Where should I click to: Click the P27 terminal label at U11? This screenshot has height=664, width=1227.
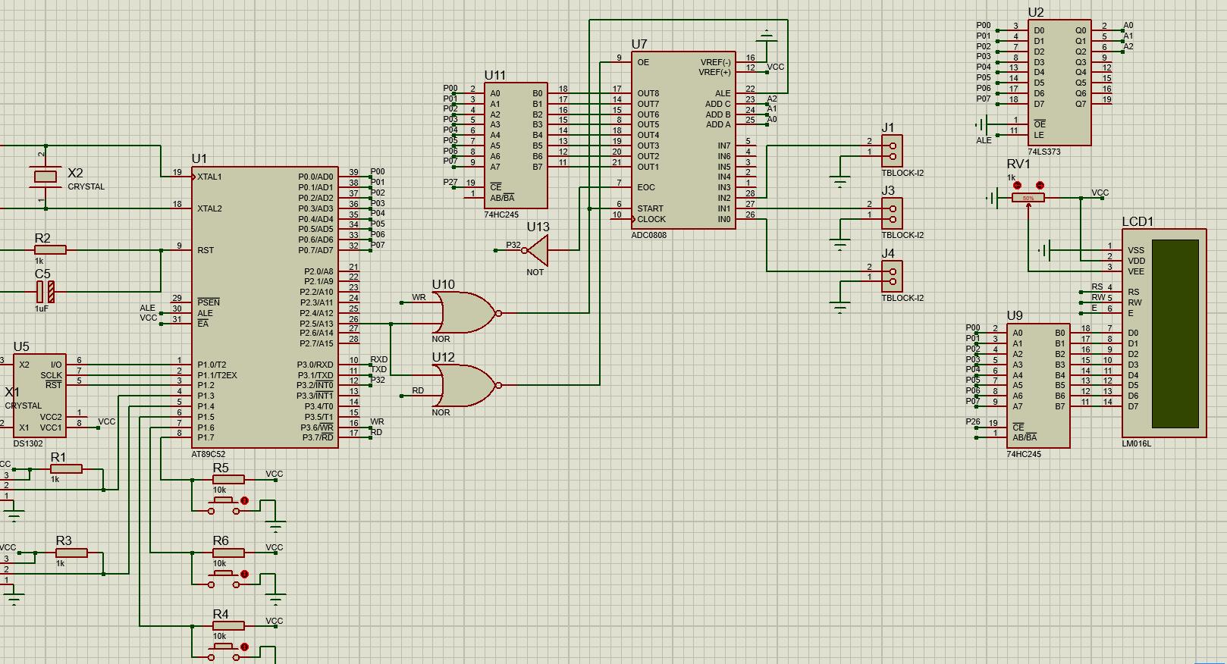click(x=450, y=183)
